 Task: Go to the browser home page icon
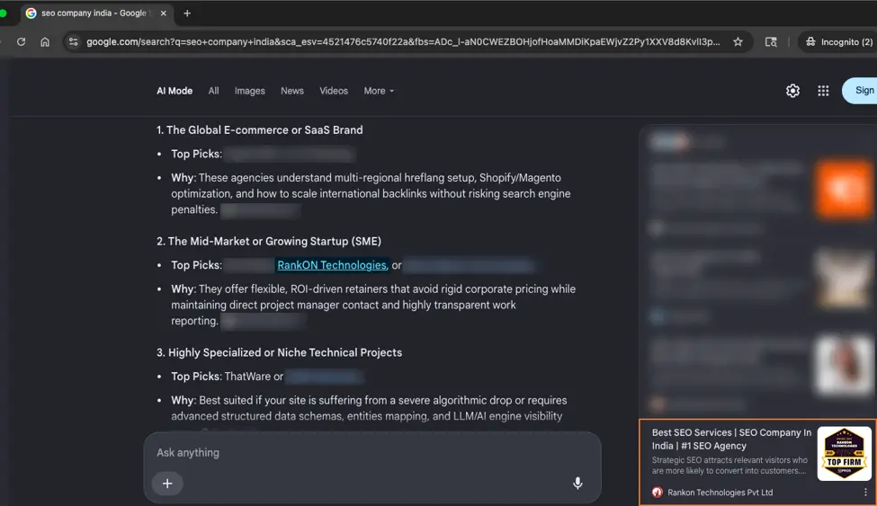[x=45, y=42]
